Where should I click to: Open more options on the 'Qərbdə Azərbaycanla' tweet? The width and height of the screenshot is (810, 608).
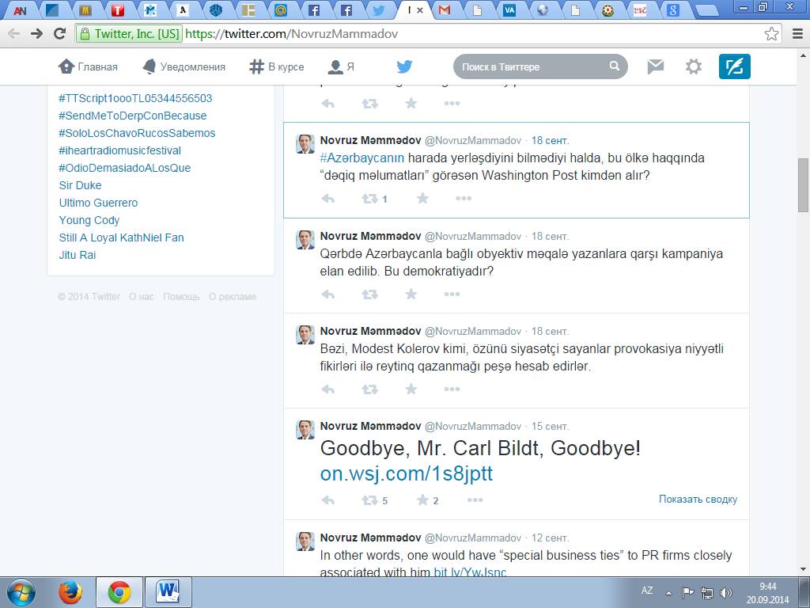(452, 294)
